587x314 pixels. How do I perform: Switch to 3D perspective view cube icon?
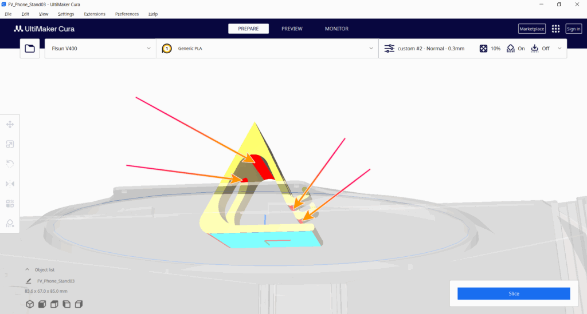pos(30,304)
